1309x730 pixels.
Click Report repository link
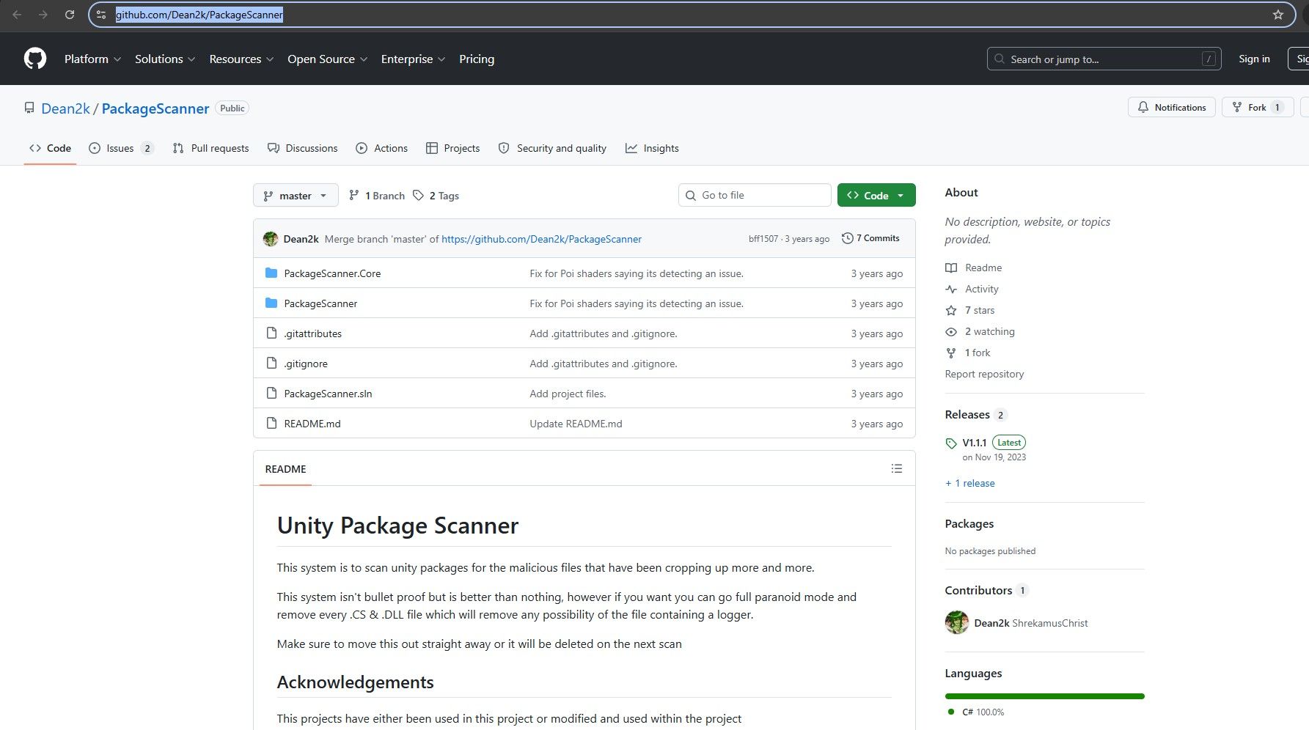point(984,375)
